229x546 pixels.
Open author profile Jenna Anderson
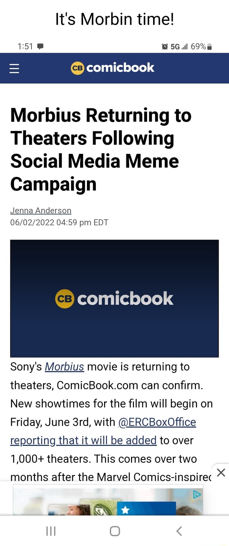coord(40,210)
